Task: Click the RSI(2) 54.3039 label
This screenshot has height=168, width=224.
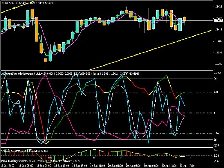Action: (x=83, y=74)
